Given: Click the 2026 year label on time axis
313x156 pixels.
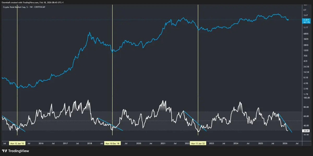Looking at the screenshot, I should (x=285, y=143).
